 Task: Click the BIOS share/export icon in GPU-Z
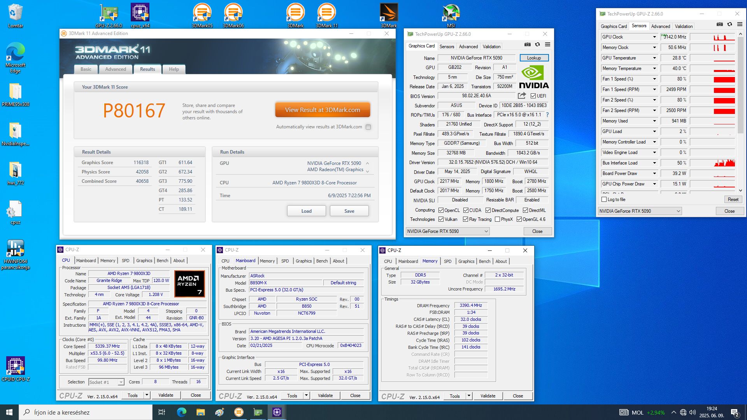pos(522,96)
